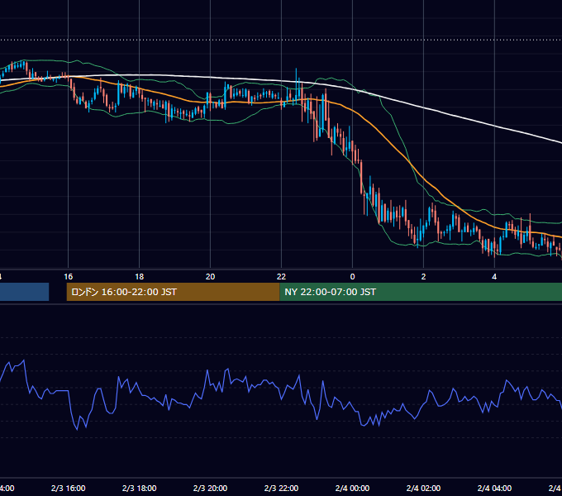This screenshot has height=496, width=562.
Task: Click the 2/3 18:00 label on the indicator axis
Action: tap(140, 488)
